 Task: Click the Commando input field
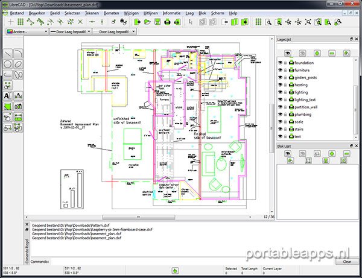(181, 261)
